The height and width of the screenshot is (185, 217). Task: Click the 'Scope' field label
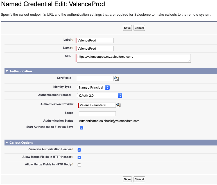pos(69,113)
